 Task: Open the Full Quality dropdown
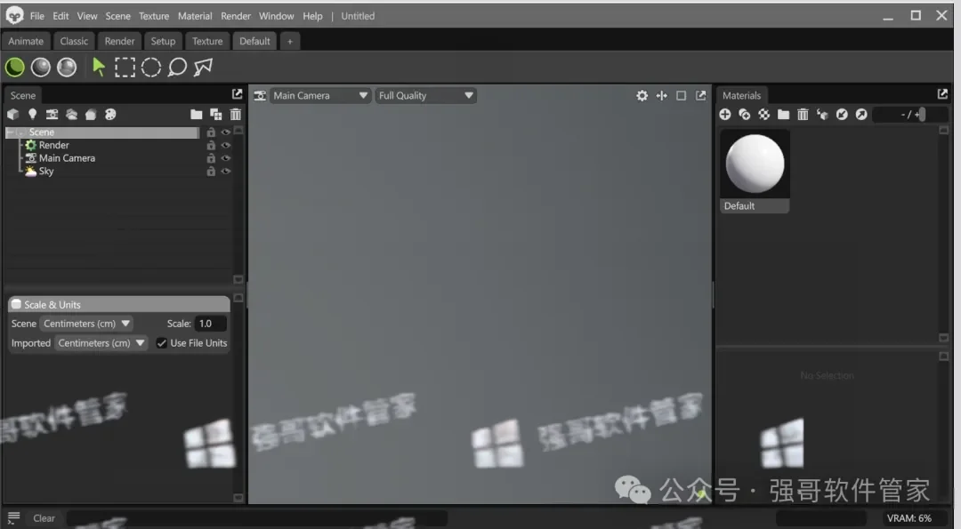[425, 95]
